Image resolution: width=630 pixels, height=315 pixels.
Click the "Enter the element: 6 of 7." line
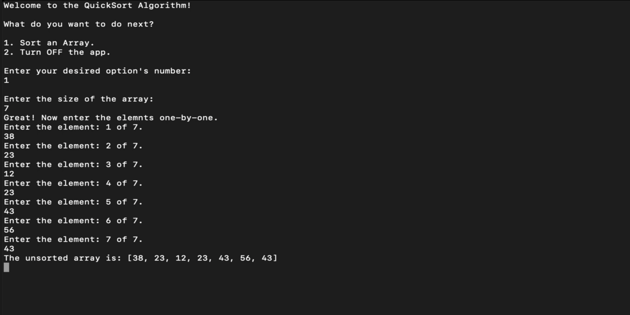click(73, 220)
